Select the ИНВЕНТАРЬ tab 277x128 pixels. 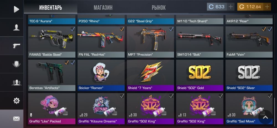50,7
